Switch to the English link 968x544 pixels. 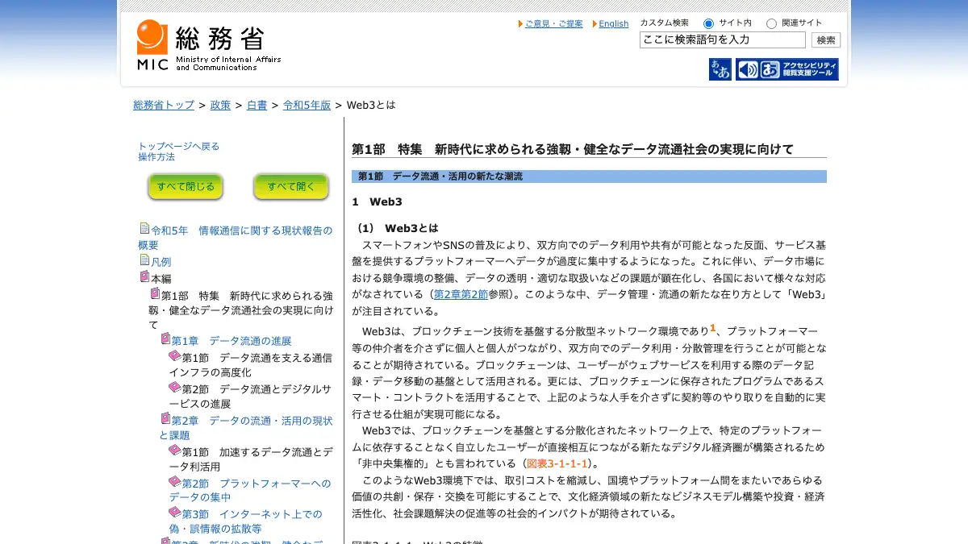(613, 24)
